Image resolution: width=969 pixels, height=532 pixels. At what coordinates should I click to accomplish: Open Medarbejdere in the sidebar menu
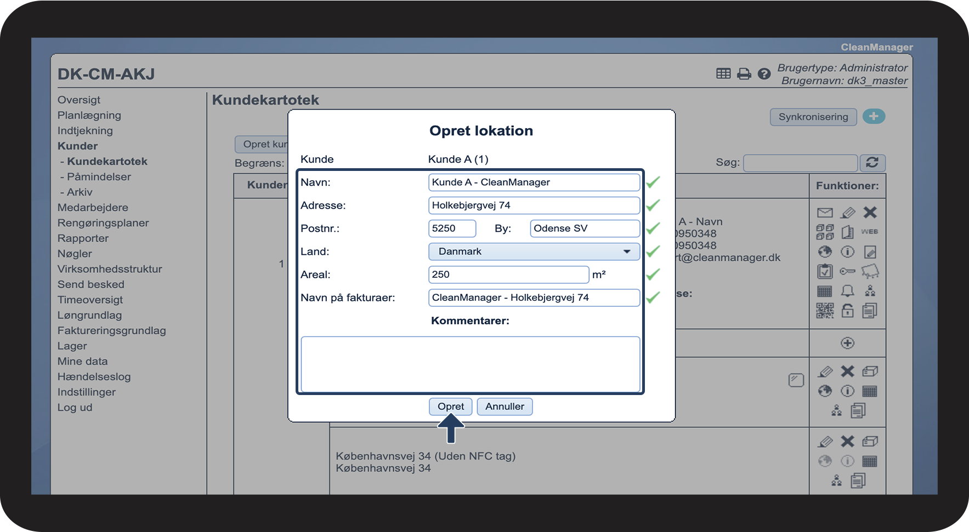(93, 208)
